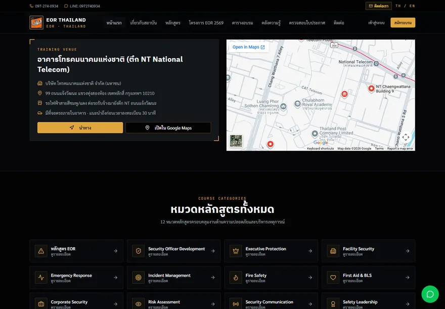Click the Risk Assessment course card title
This screenshot has width=445, height=309.
pos(164,302)
